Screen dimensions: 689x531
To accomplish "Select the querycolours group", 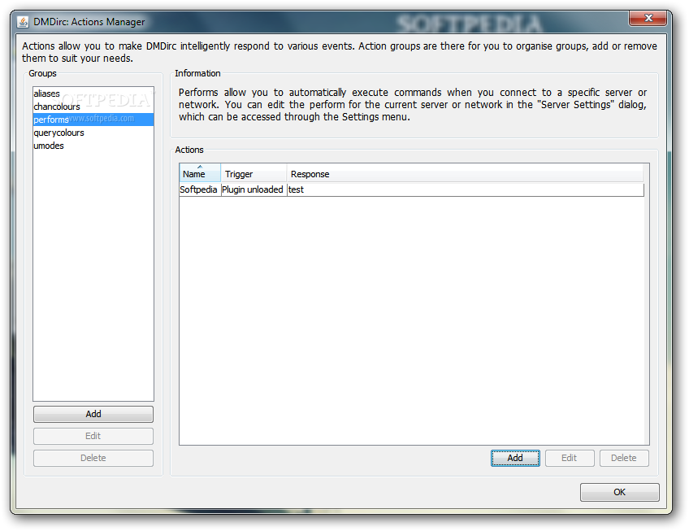I will pyautogui.click(x=93, y=133).
